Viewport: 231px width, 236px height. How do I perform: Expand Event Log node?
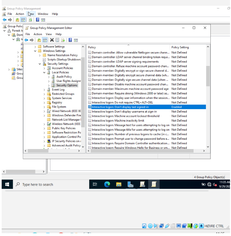pyautogui.click(x=44, y=90)
